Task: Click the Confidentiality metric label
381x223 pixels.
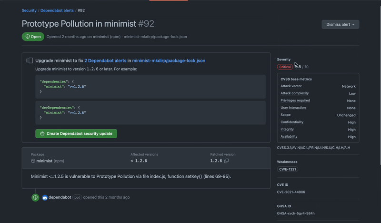Action: tap(292, 122)
